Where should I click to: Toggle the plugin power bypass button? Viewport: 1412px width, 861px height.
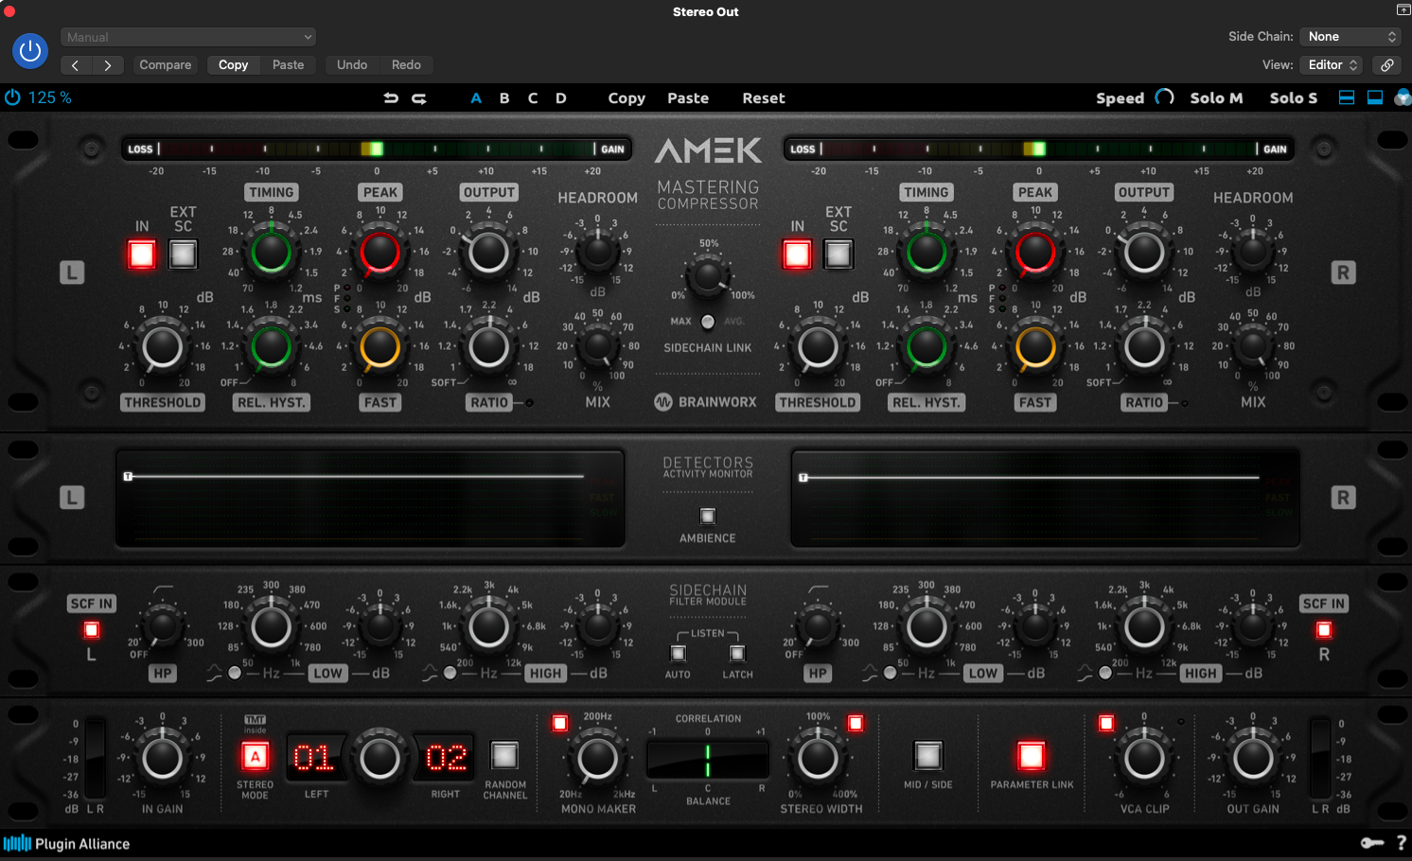(x=30, y=50)
